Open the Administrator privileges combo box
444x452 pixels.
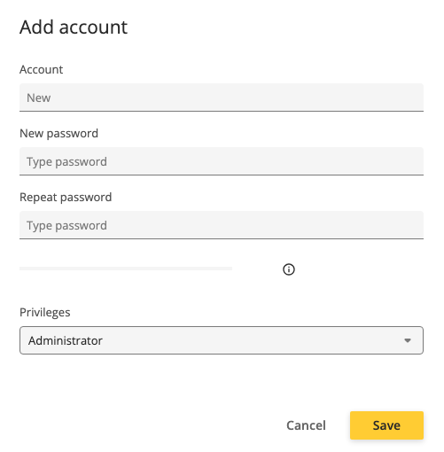pos(222,340)
